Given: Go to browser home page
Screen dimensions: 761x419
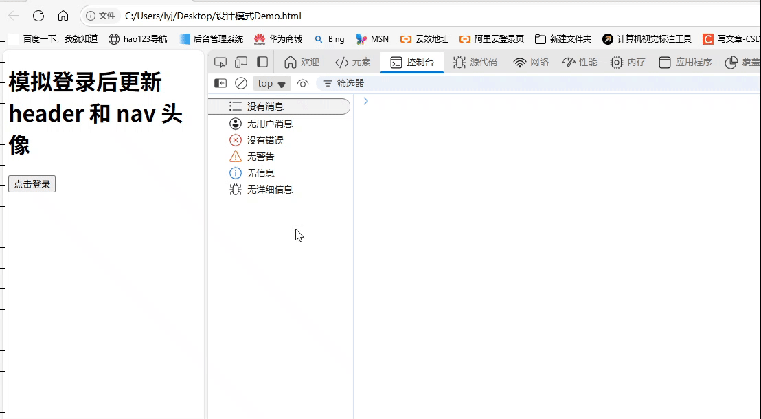Looking at the screenshot, I should pyautogui.click(x=63, y=16).
